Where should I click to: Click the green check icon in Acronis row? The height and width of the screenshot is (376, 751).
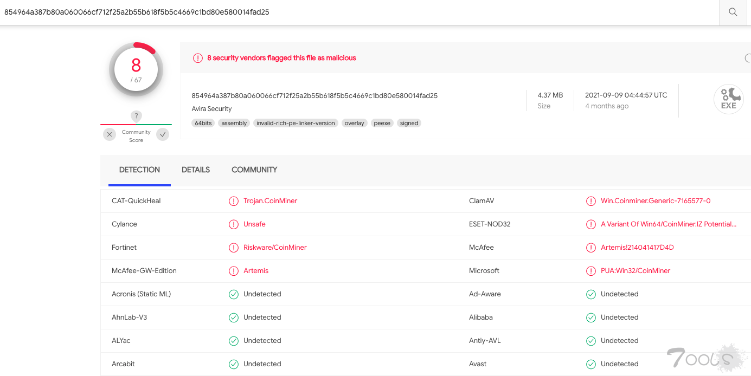click(234, 294)
